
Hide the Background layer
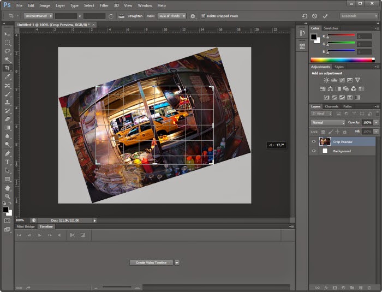(314, 151)
